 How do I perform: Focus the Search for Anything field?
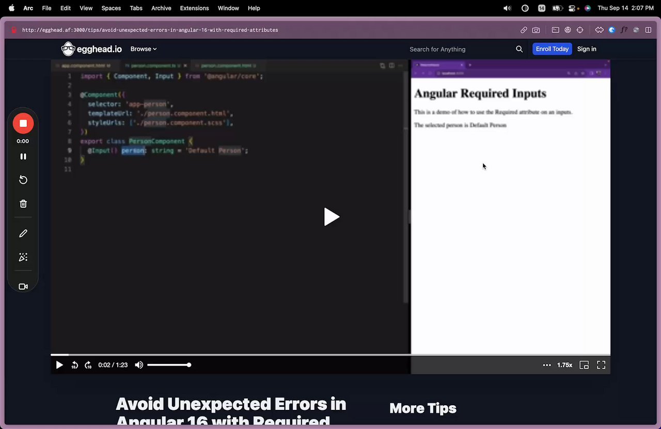pos(460,49)
